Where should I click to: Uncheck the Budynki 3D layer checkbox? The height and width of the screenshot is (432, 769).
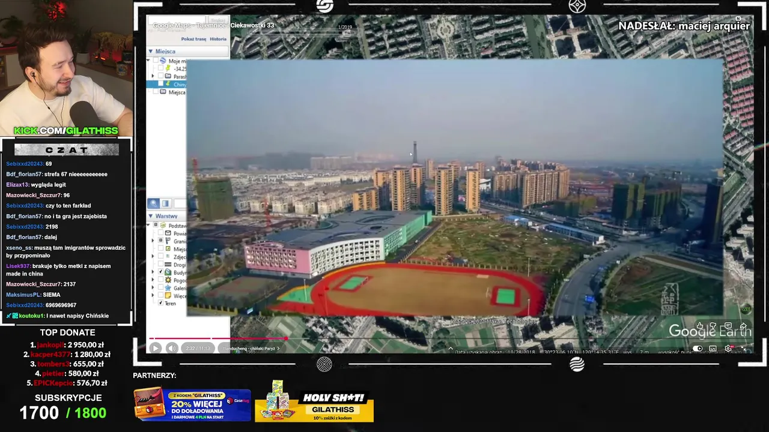click(x=160, y=272)
